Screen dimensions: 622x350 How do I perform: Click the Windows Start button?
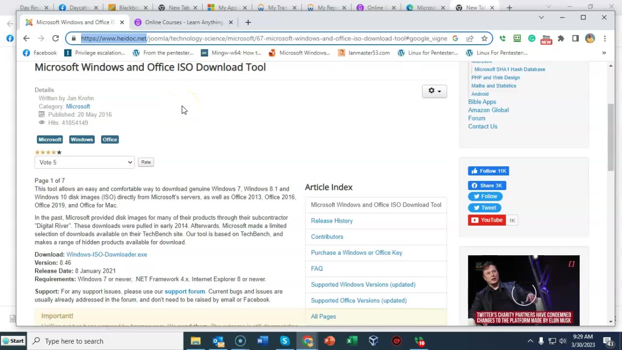(13, 341)
